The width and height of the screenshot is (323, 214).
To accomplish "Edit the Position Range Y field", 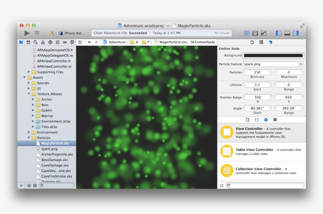I will pyautogui.click(x=289, y=97).
